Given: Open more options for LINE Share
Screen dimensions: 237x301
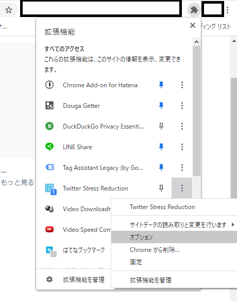Looking at the screenshot, I should click(182, 147).
